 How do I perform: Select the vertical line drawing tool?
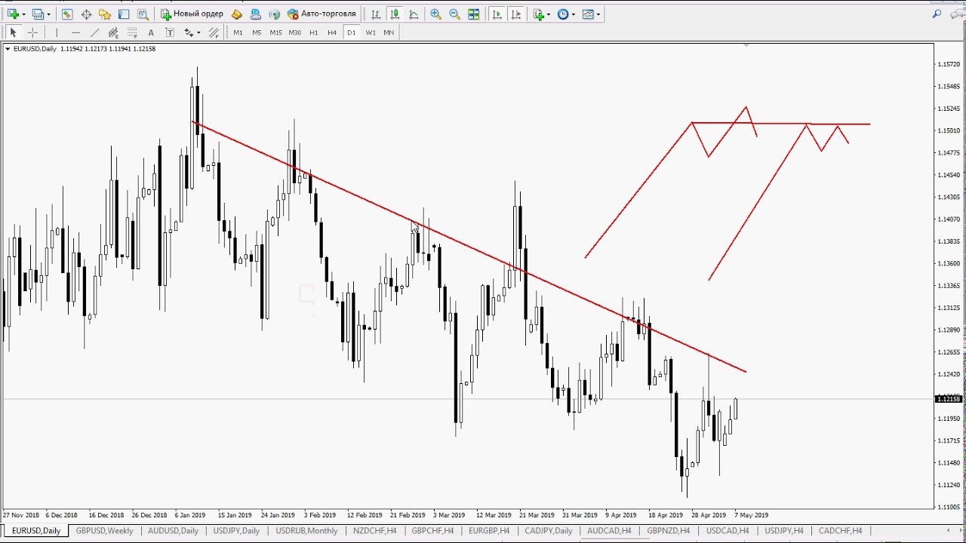point(57,32)
